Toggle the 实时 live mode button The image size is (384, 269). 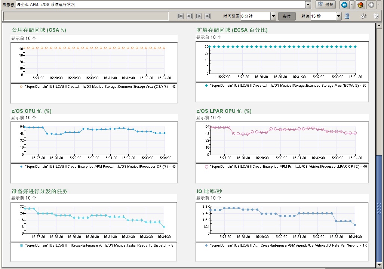[287, 16]
